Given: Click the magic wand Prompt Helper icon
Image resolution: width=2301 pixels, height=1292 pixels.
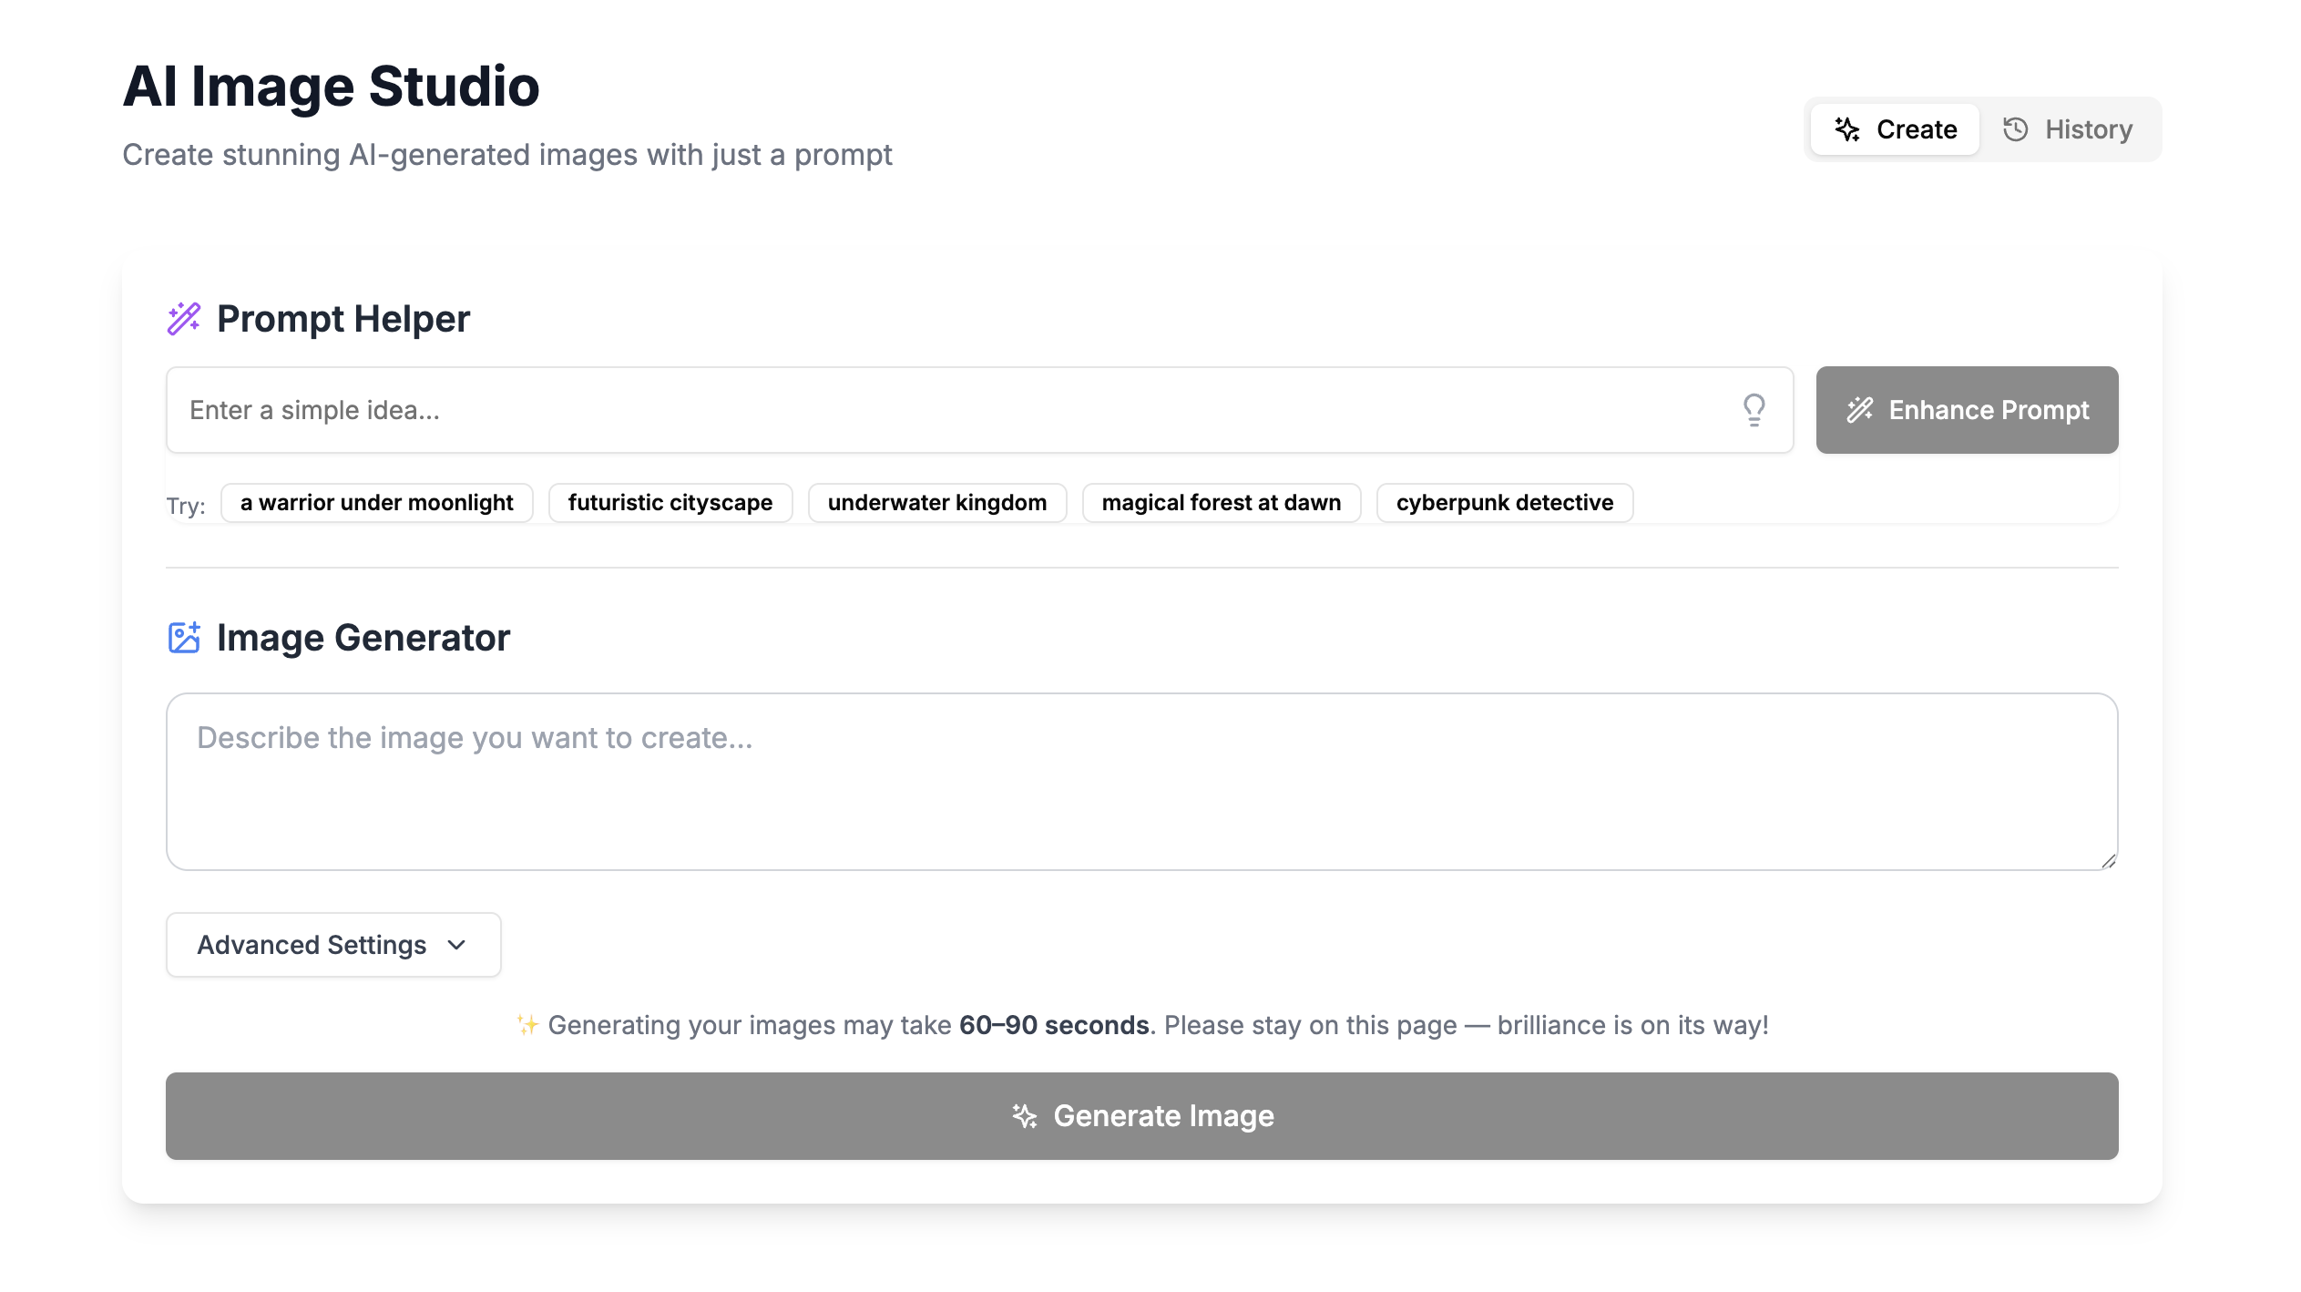Looking at the screenshot, I should pos(184,319).
